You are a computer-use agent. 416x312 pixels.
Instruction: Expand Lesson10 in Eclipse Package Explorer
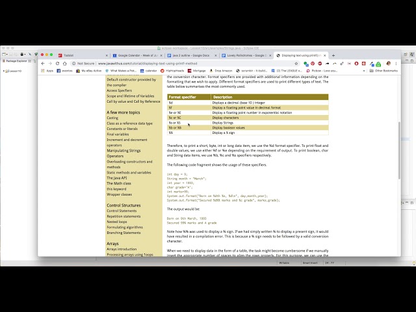[4, 71]
